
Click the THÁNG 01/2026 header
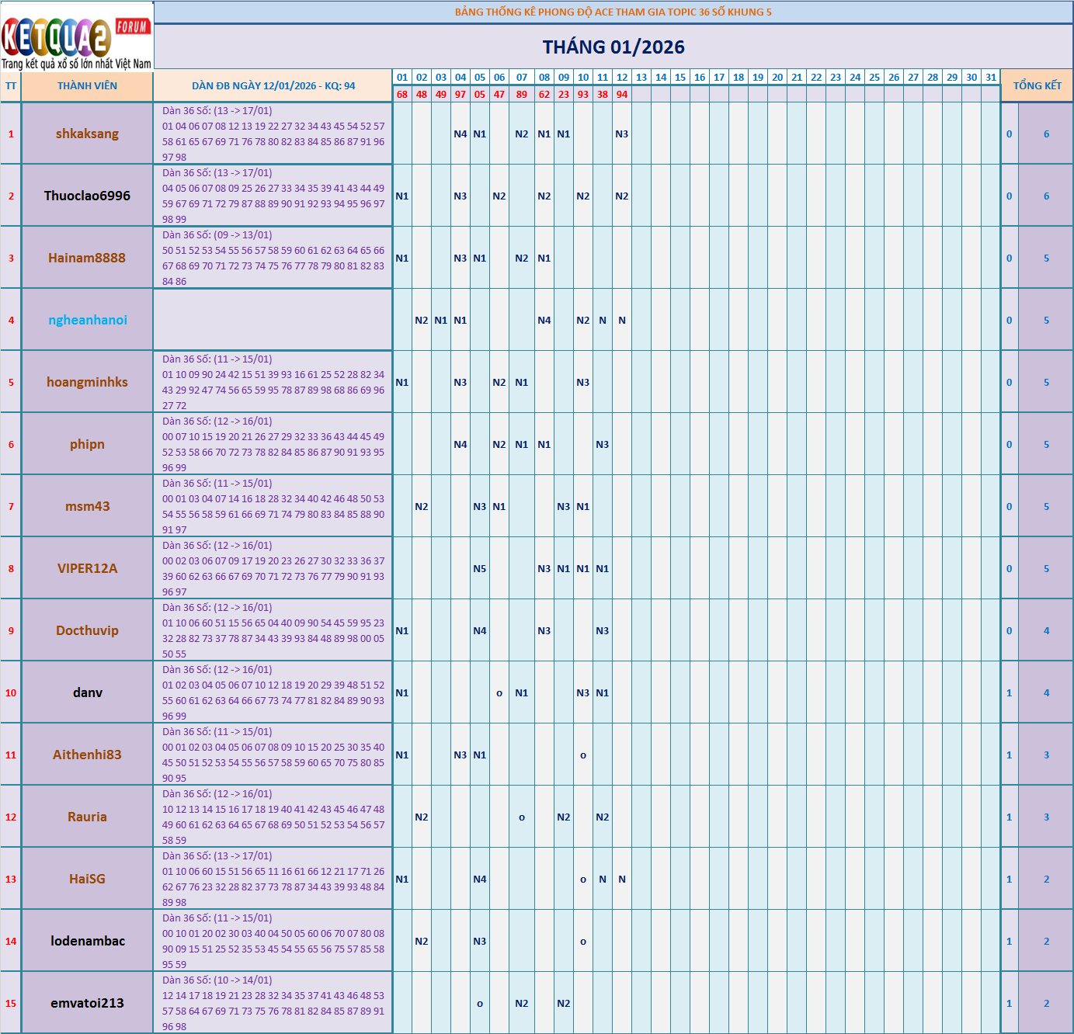coord(613,47)
